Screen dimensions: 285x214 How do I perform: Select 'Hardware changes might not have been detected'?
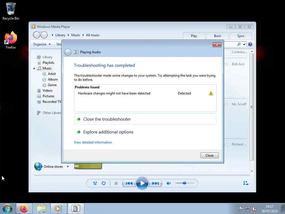(x=114, y=93)
